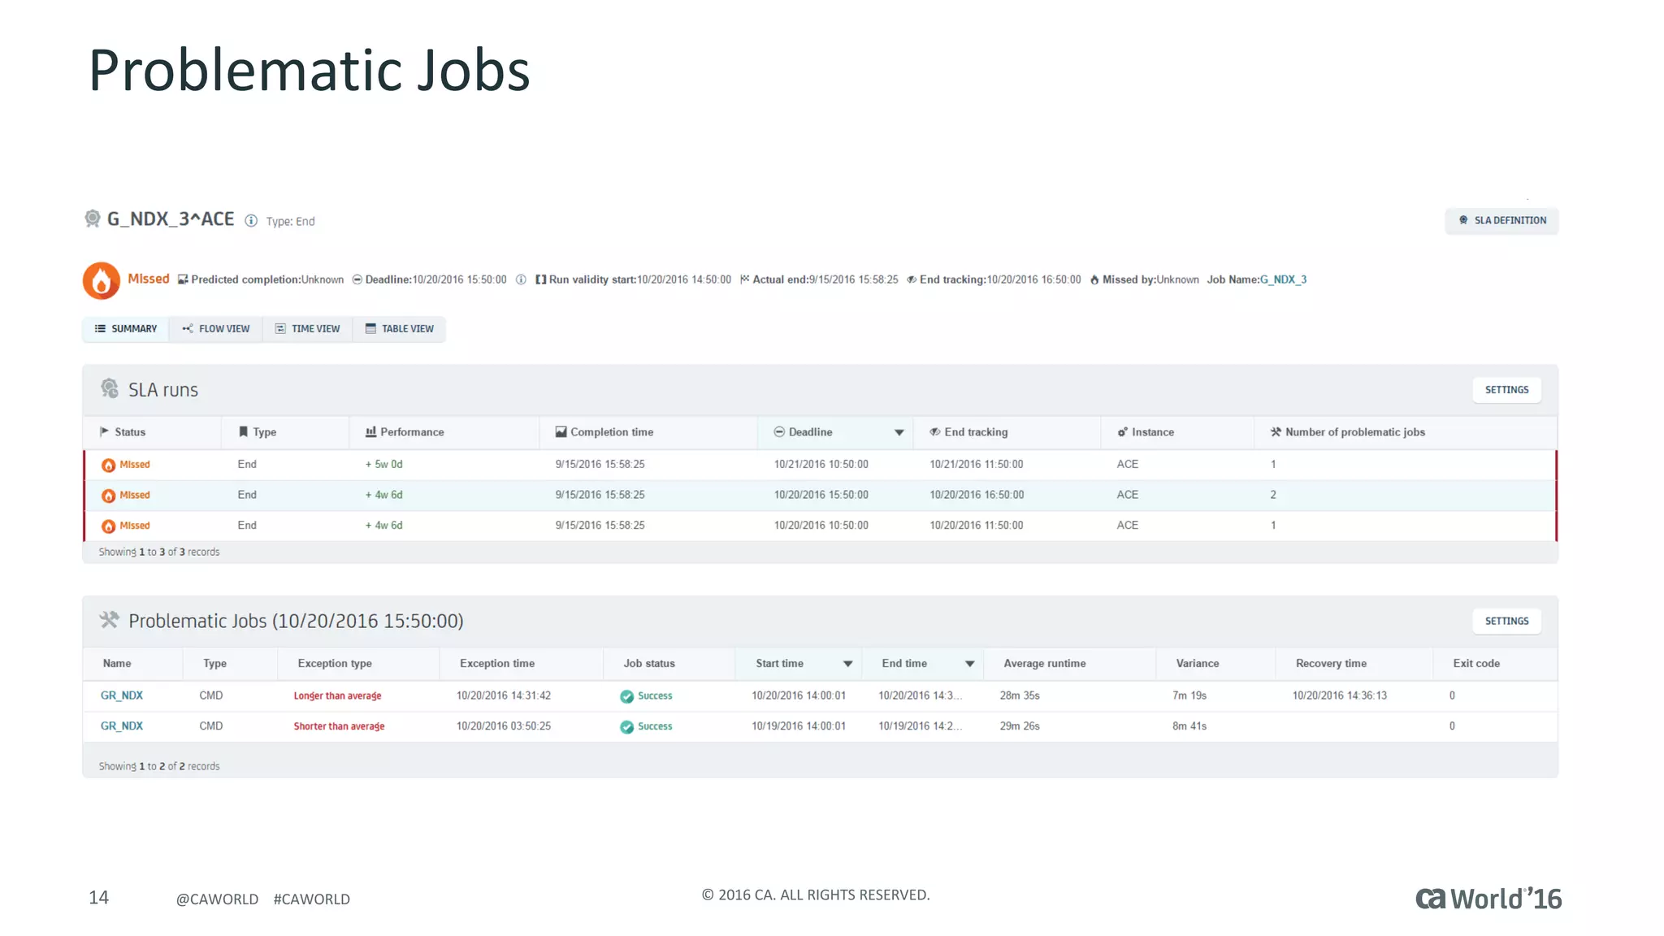
Task: Click the green Success check icon for the Longer than average job
Action: coord(626,696)
